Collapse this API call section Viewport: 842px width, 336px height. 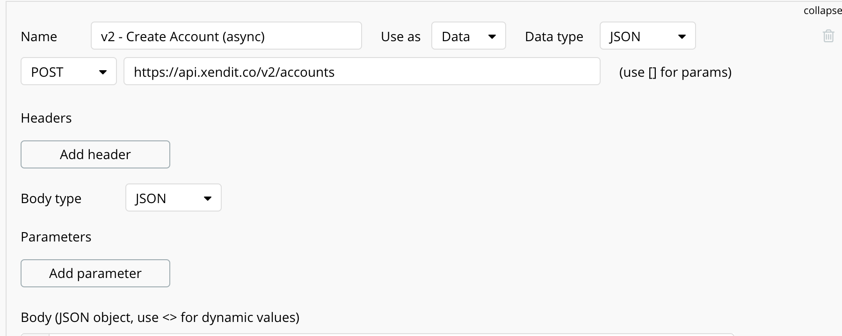click(822, 10)
